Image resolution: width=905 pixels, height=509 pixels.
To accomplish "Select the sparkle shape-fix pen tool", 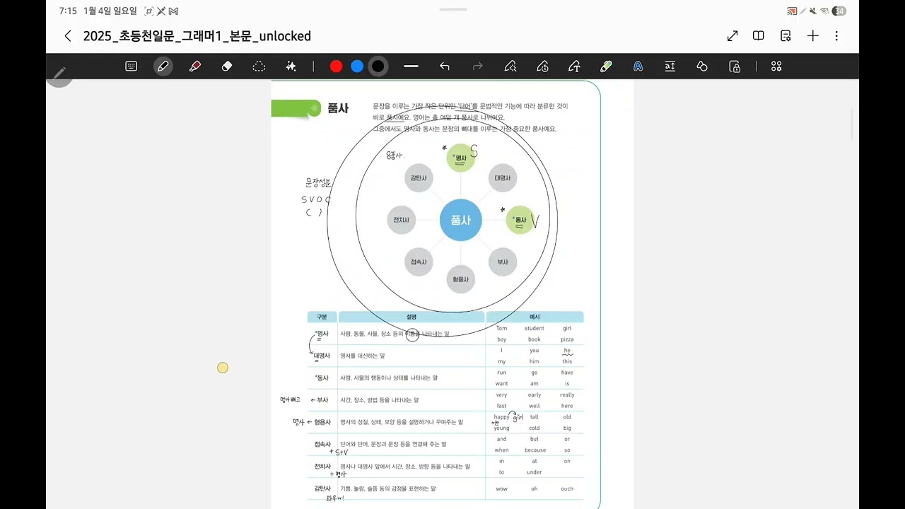I will pos(510,66).
